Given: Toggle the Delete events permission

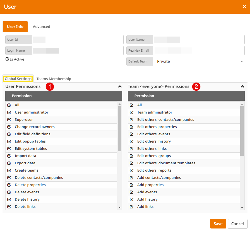Looking at the screenshot, I should click(9, 192).
